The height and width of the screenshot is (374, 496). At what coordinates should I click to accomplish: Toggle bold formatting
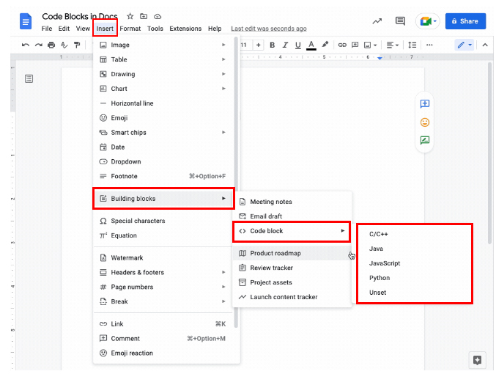coord(272,45)
